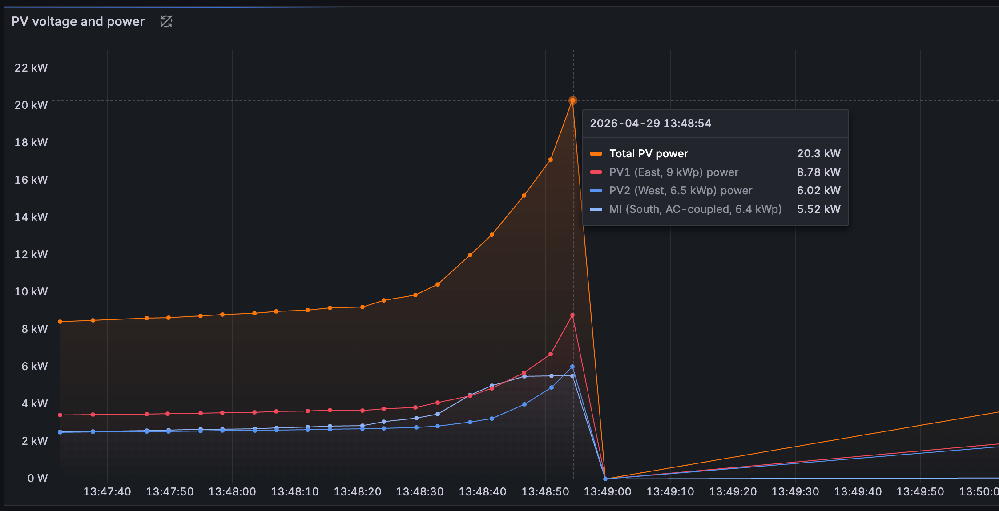Click the blue PV2 West swatch in tooltip
The height and width of the screenshot is (511, 999).
(596, 191)
